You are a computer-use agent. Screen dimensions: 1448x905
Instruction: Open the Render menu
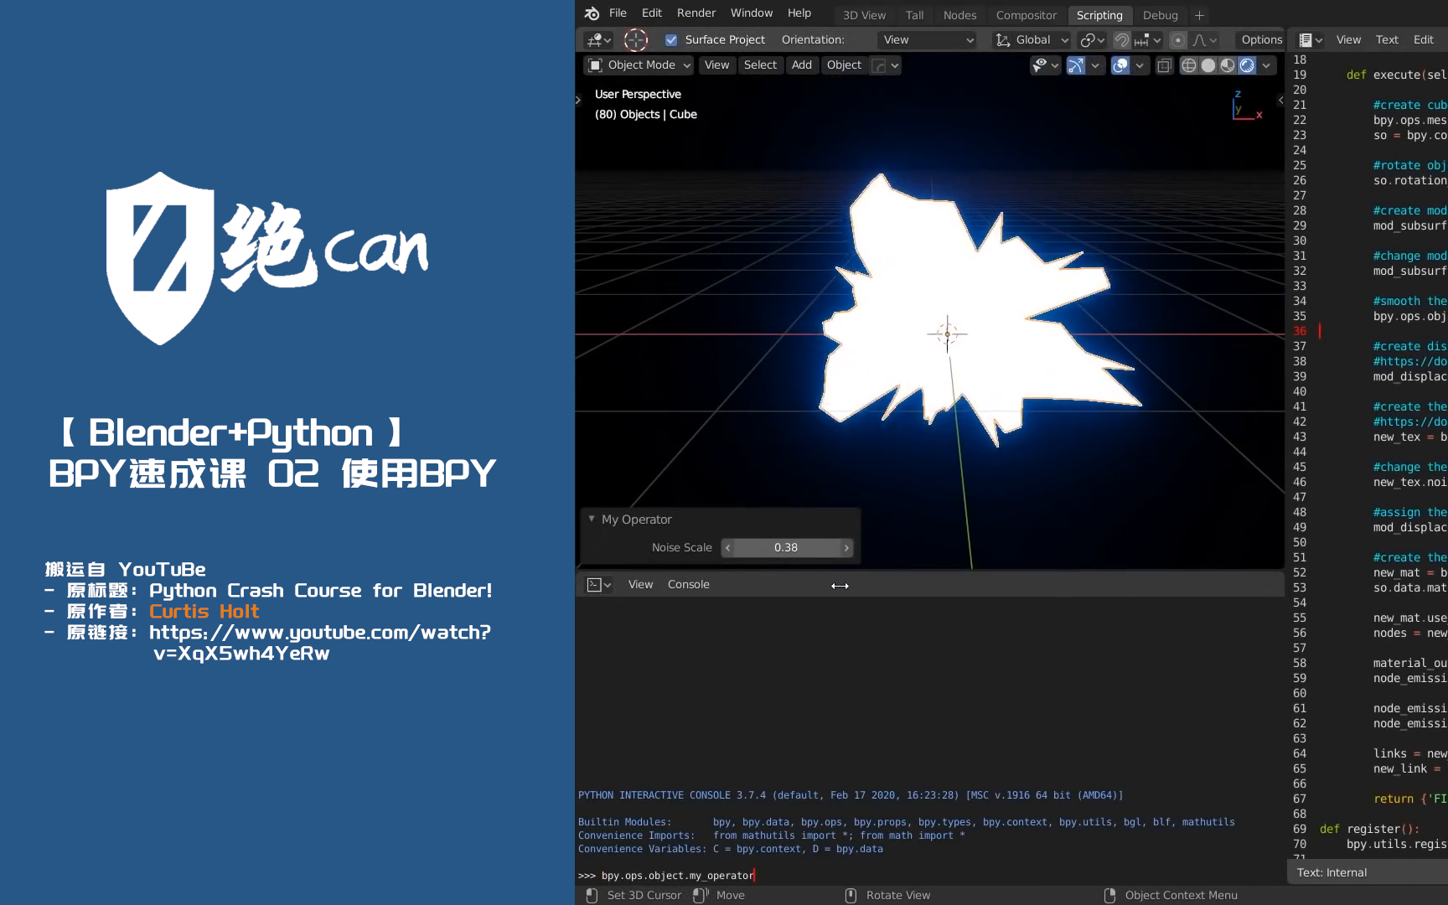click(x=696, y=13)
